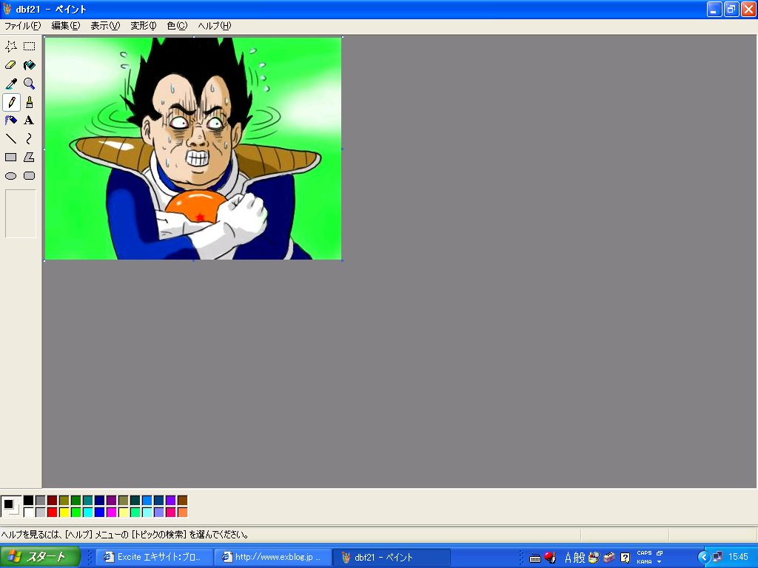Open the 色(C) menu

pos(177,26)
